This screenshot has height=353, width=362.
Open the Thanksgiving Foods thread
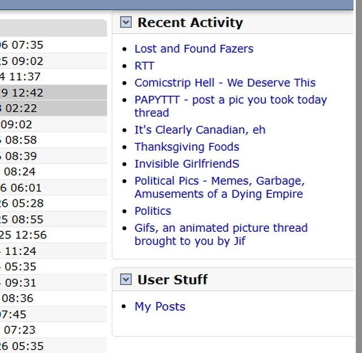pos(187,147)
